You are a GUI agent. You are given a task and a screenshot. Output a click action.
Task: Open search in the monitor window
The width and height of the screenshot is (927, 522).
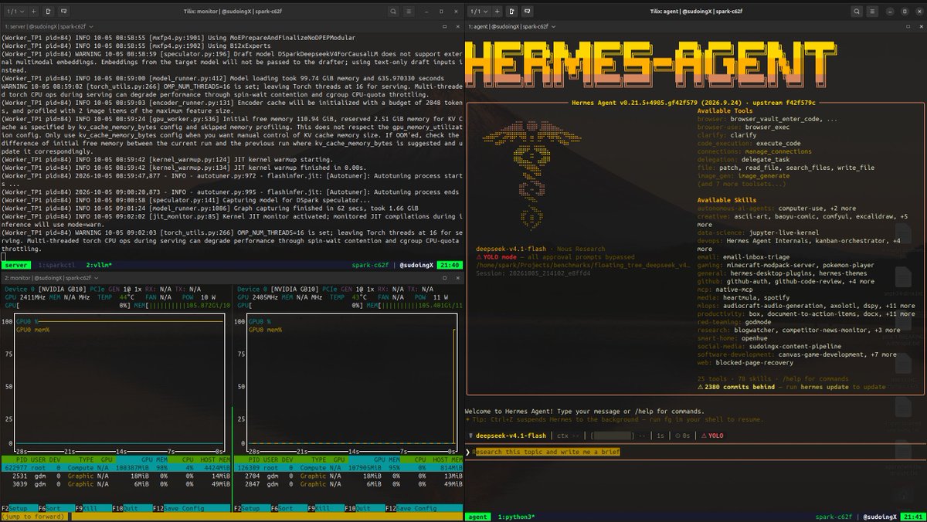click(x=393, y=12)
